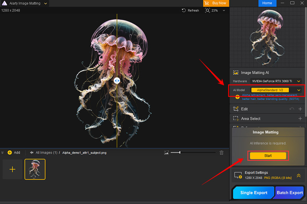Image resolution: width=307 pixels, height=204 pixels.
Task: Click the Add images plus icon
Action: click(10, 153)
